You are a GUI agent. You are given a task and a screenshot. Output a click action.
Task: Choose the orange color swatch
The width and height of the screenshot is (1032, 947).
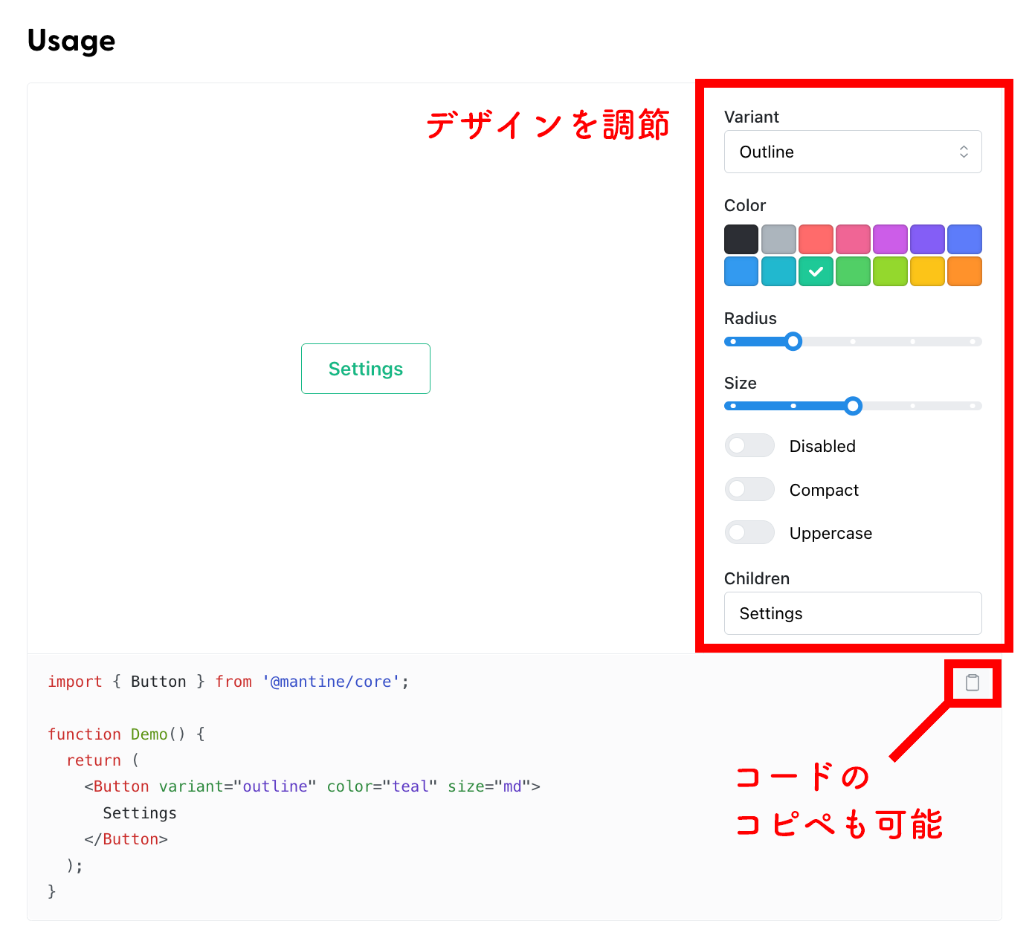pyautogui.click(x=964, y=271)
